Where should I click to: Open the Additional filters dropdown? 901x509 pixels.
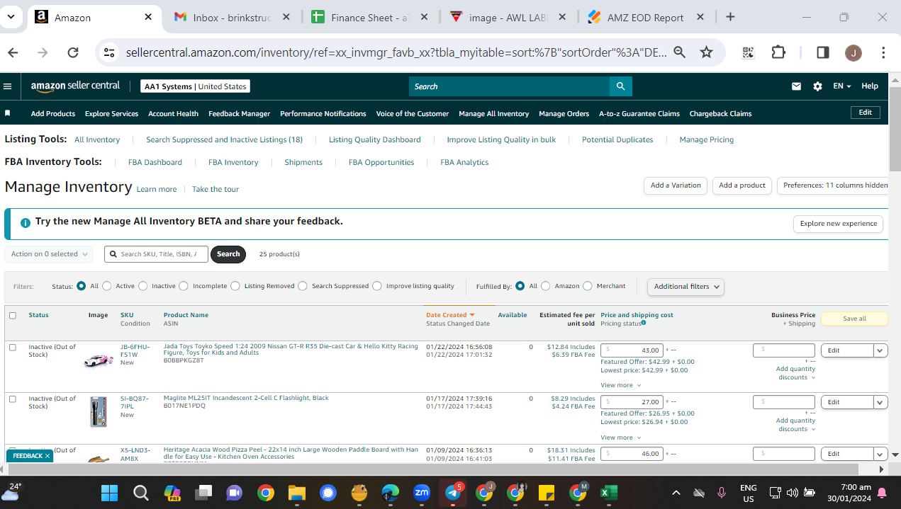click(x=685, y=287)
